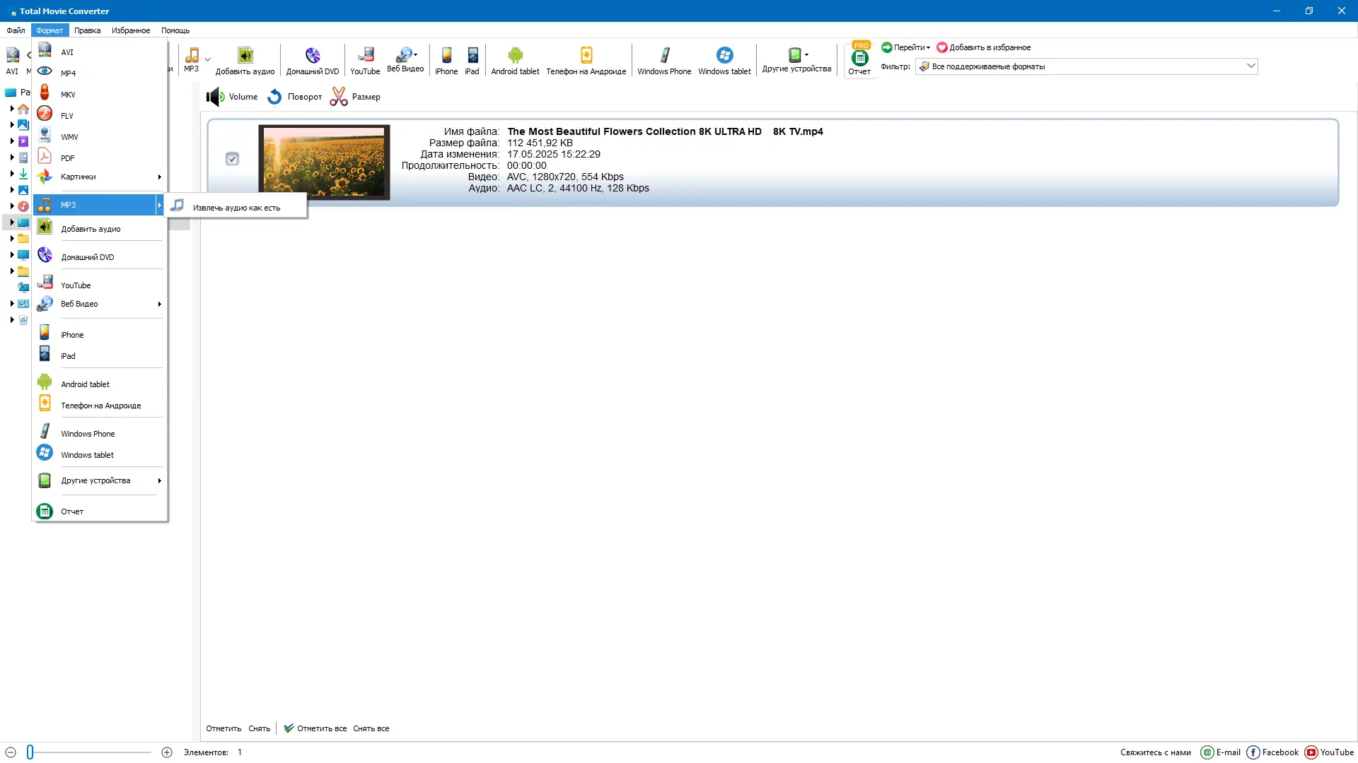Click Домашний DVD toolbar icon
Viewport: 1358px width, 763px height.
coord(313,56)
